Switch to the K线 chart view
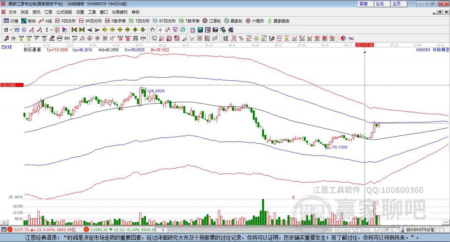The width and height of the screenshot is (450, 242). [45, 21]
